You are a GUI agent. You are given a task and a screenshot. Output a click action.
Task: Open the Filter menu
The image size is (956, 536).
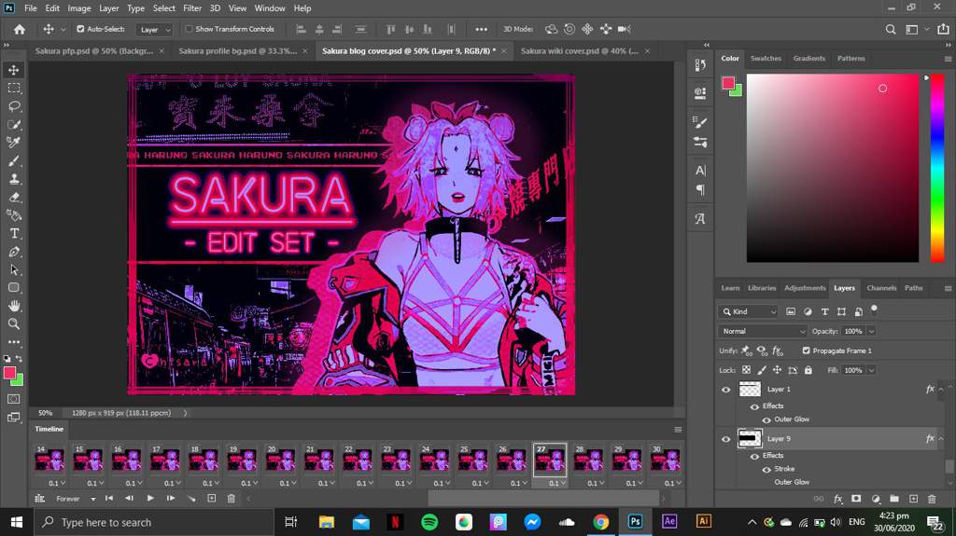pos(192,8)
